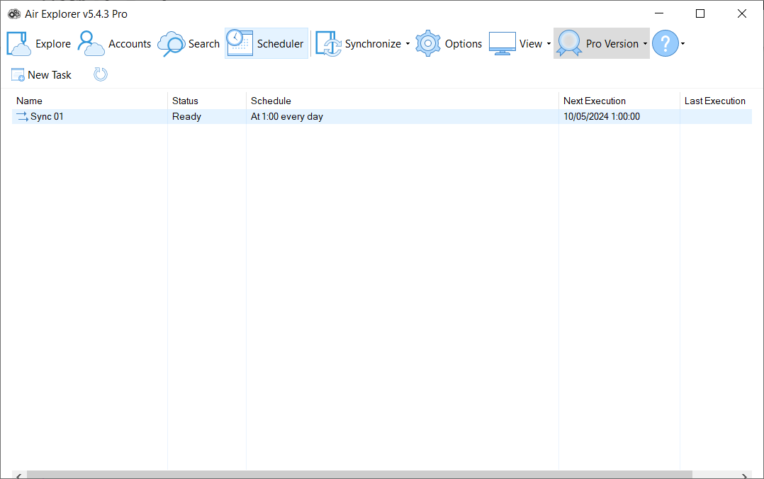The image size is (764, 479).
Task: Click the New Task icon
Action: click(x=18, y=74)
